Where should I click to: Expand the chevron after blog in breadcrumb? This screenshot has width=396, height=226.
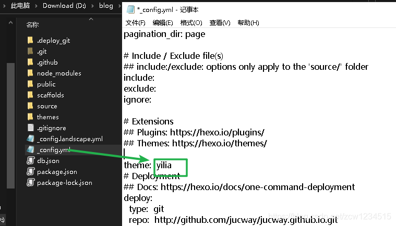(x=119, y=6)
